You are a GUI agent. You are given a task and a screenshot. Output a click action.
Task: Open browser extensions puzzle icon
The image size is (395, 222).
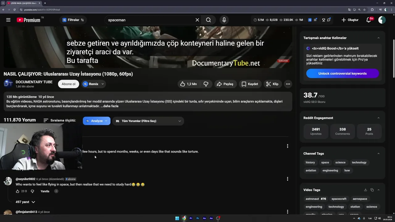(372, 10)
